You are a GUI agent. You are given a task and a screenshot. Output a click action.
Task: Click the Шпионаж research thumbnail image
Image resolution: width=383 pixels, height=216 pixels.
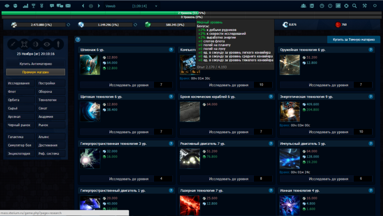tap(90, 65)
